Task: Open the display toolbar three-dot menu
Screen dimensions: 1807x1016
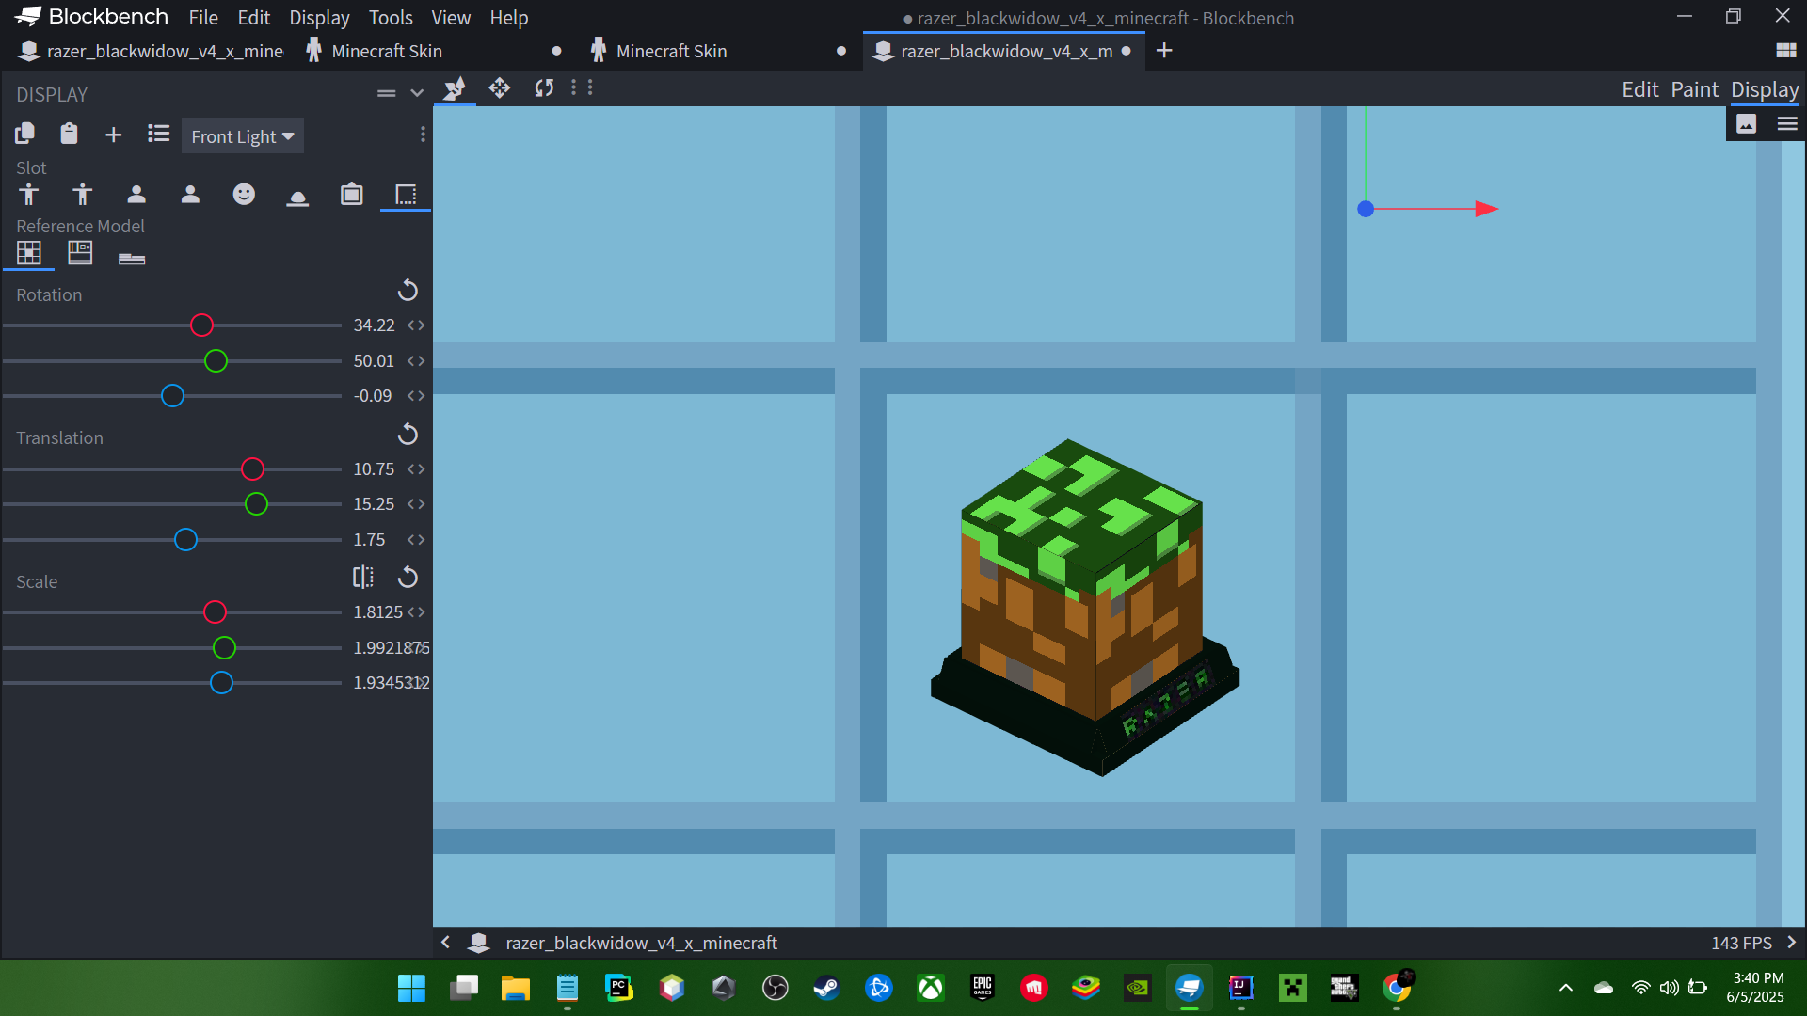Action: point(423,135)
